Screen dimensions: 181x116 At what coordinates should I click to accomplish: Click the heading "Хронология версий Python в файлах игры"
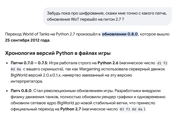point(58,53)
